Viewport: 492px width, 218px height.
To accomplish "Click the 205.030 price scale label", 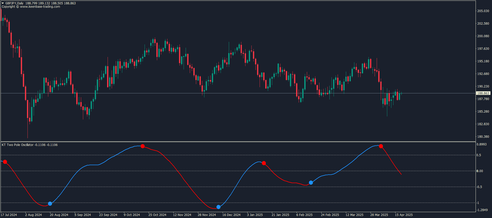I will coord(483,11).
